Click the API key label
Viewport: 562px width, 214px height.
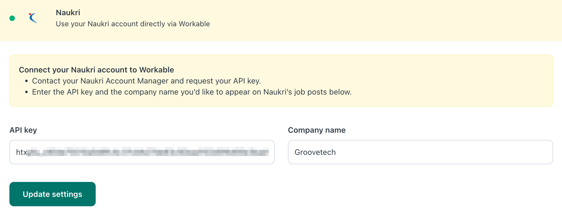(23, 130)
